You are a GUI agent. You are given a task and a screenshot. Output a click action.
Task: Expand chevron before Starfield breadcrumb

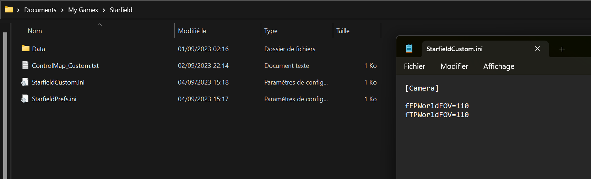[x=104, y=10]
